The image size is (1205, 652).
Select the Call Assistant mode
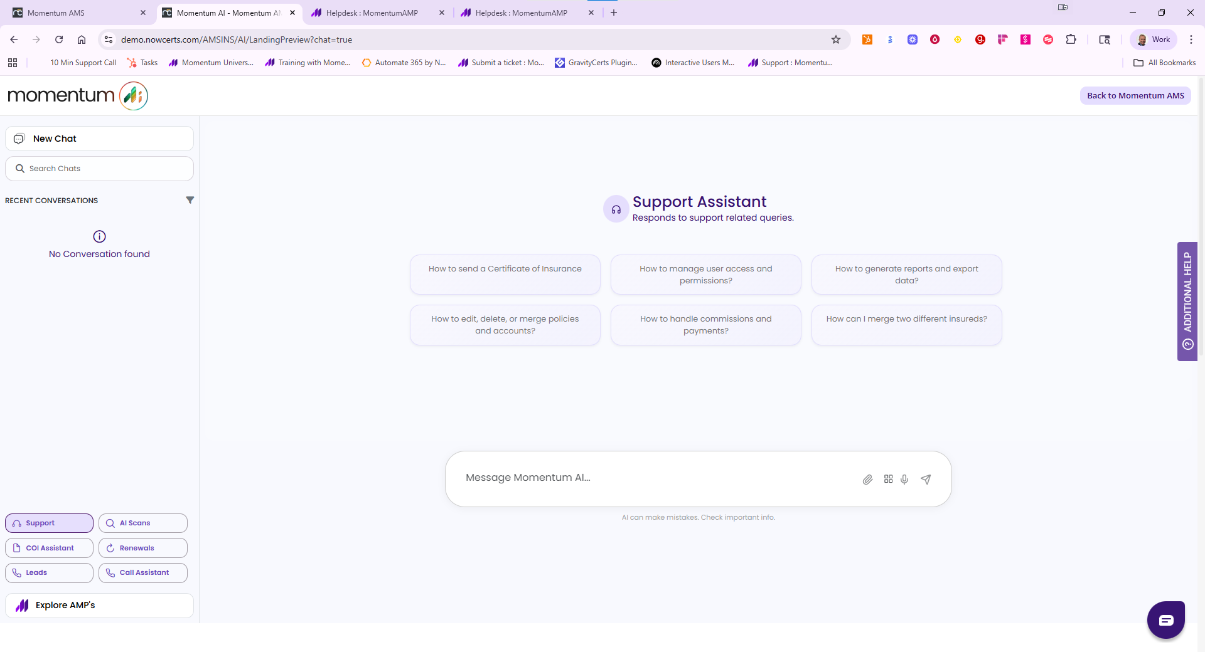[x=143, y=572]
